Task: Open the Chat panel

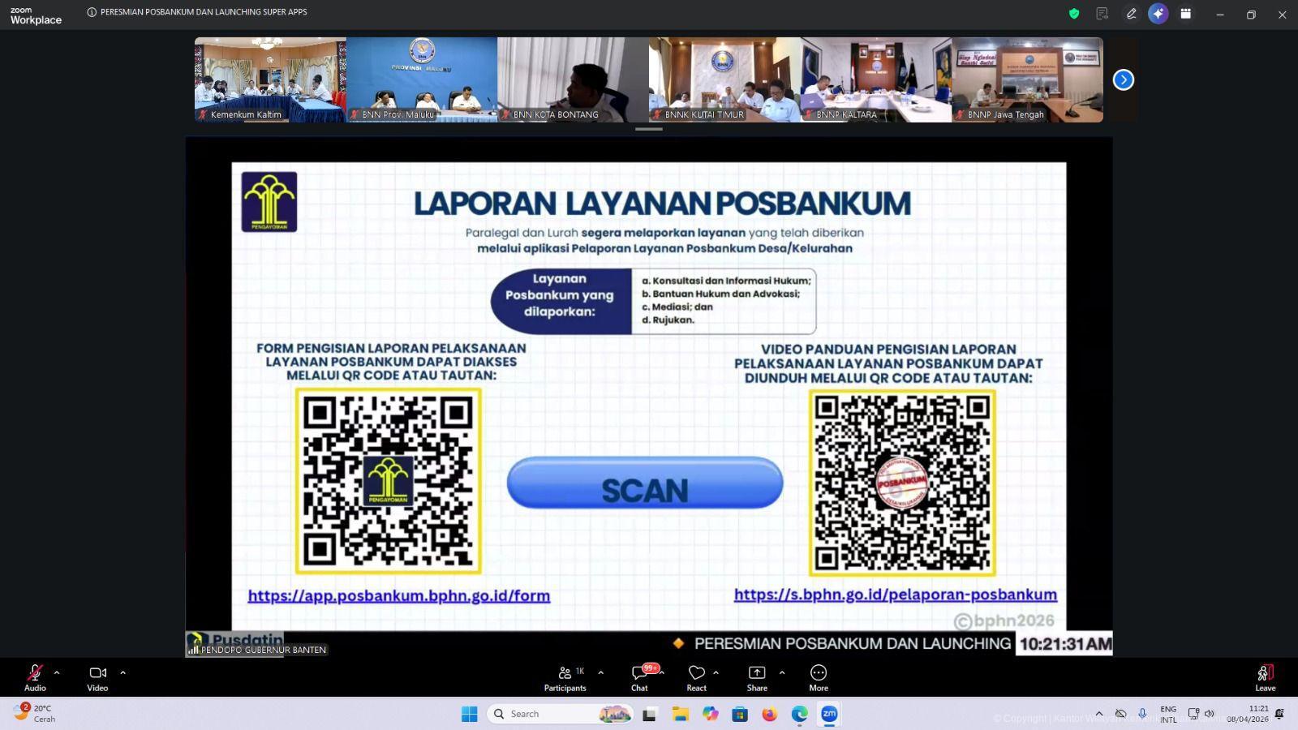Action: [x=639, y=676]
